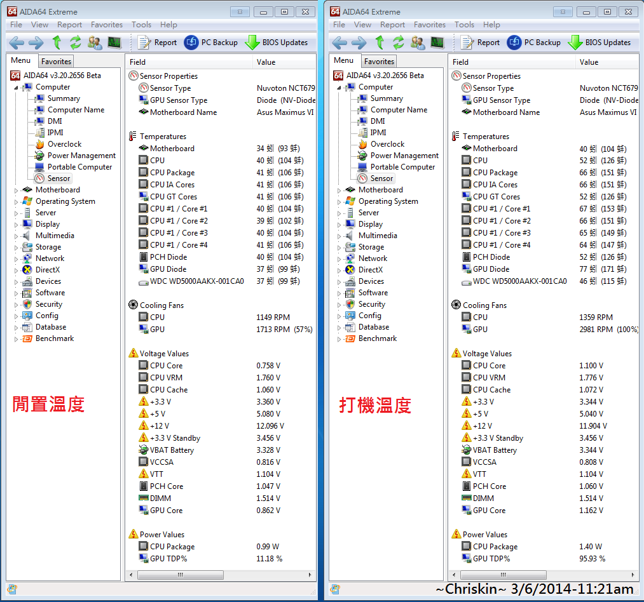Expand the Storage node in left window
Image resolution: width=644 pixels, height=602 pixels.
(x=17, y=248)
